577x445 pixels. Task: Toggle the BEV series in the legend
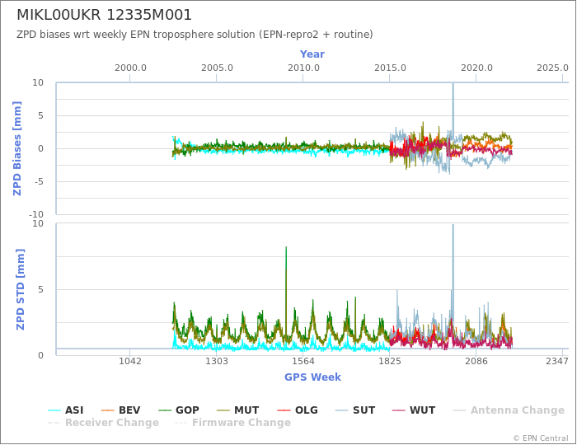pyautogui.click(x=120, y=410)
